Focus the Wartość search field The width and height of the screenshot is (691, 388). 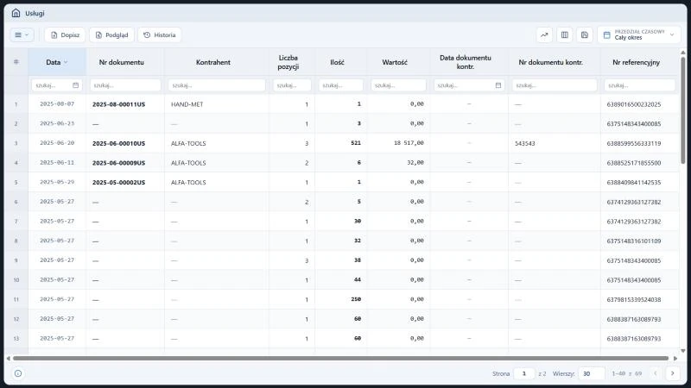coord(398,85)
